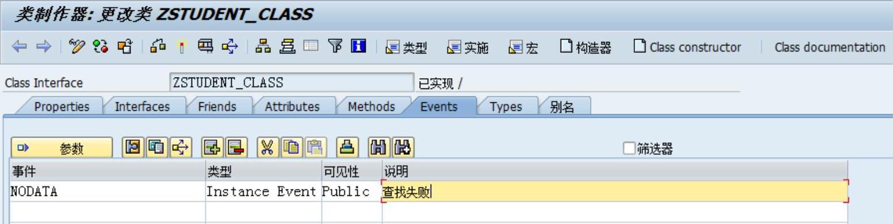Click the binoculars Find icon
The width and height of the screenshot is (893, 224).
(x=384, y=149)
